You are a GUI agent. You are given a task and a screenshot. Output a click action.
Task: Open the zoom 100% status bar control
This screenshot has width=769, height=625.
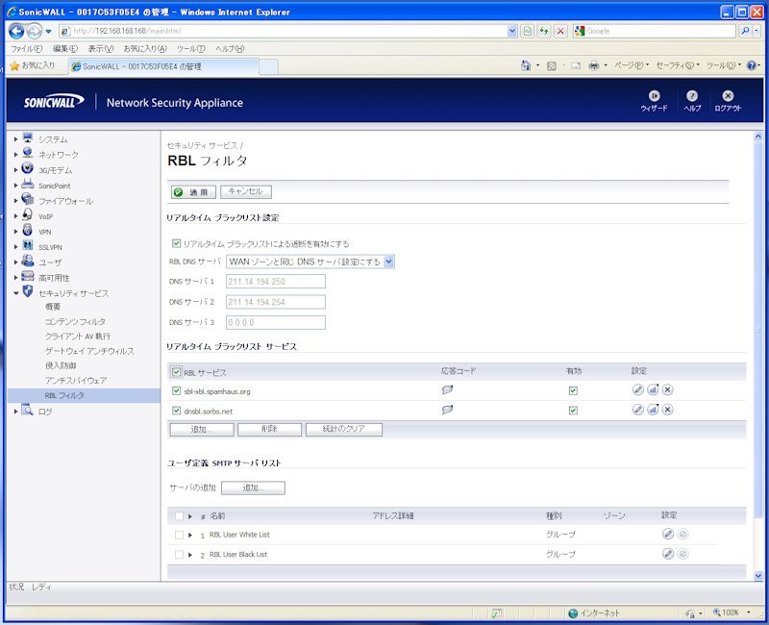(x=731, y=612)
